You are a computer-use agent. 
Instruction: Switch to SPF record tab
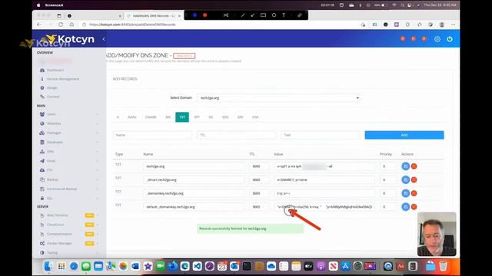click(x=197, y=117)
